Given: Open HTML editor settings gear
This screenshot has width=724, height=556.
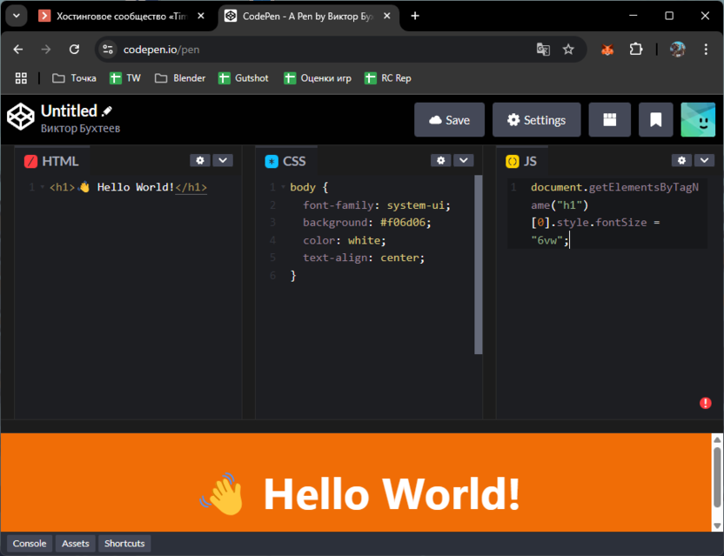Looking at the screenshot, I should pos(200,160).
